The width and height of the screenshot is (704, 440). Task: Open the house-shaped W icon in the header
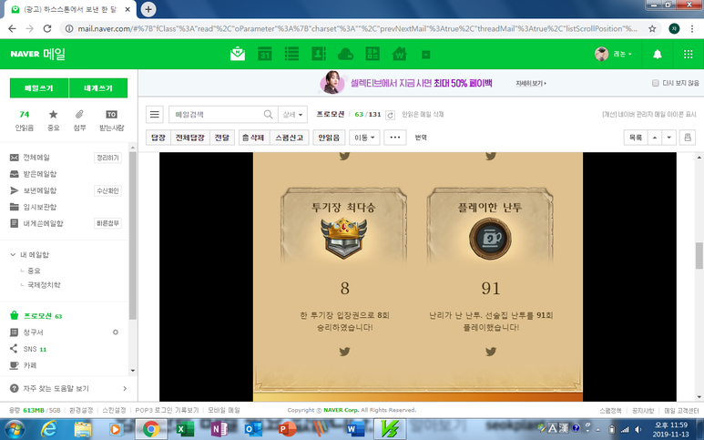(399, 54)
